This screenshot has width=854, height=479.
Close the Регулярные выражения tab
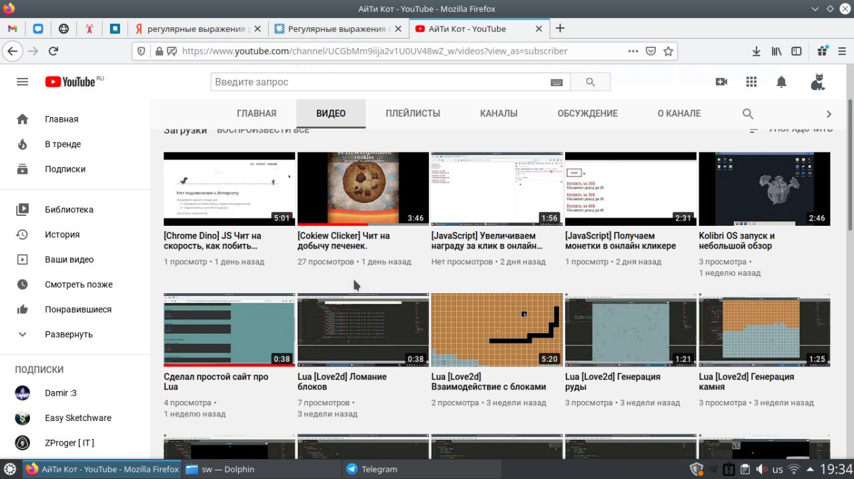tap(398, 29)
